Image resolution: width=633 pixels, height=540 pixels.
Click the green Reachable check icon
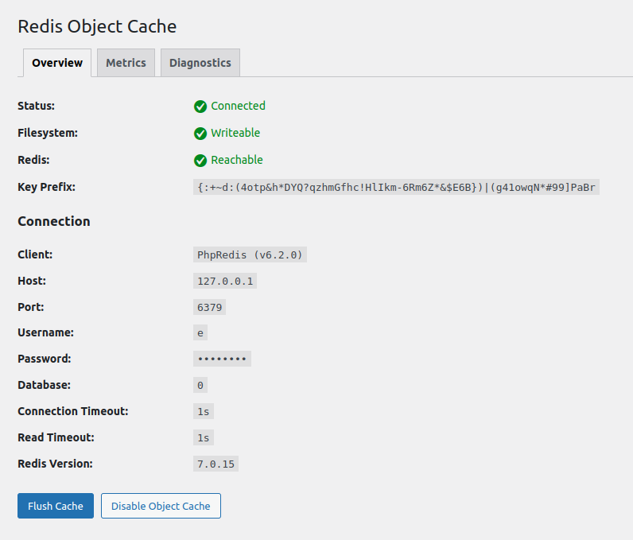click(200, 161)
